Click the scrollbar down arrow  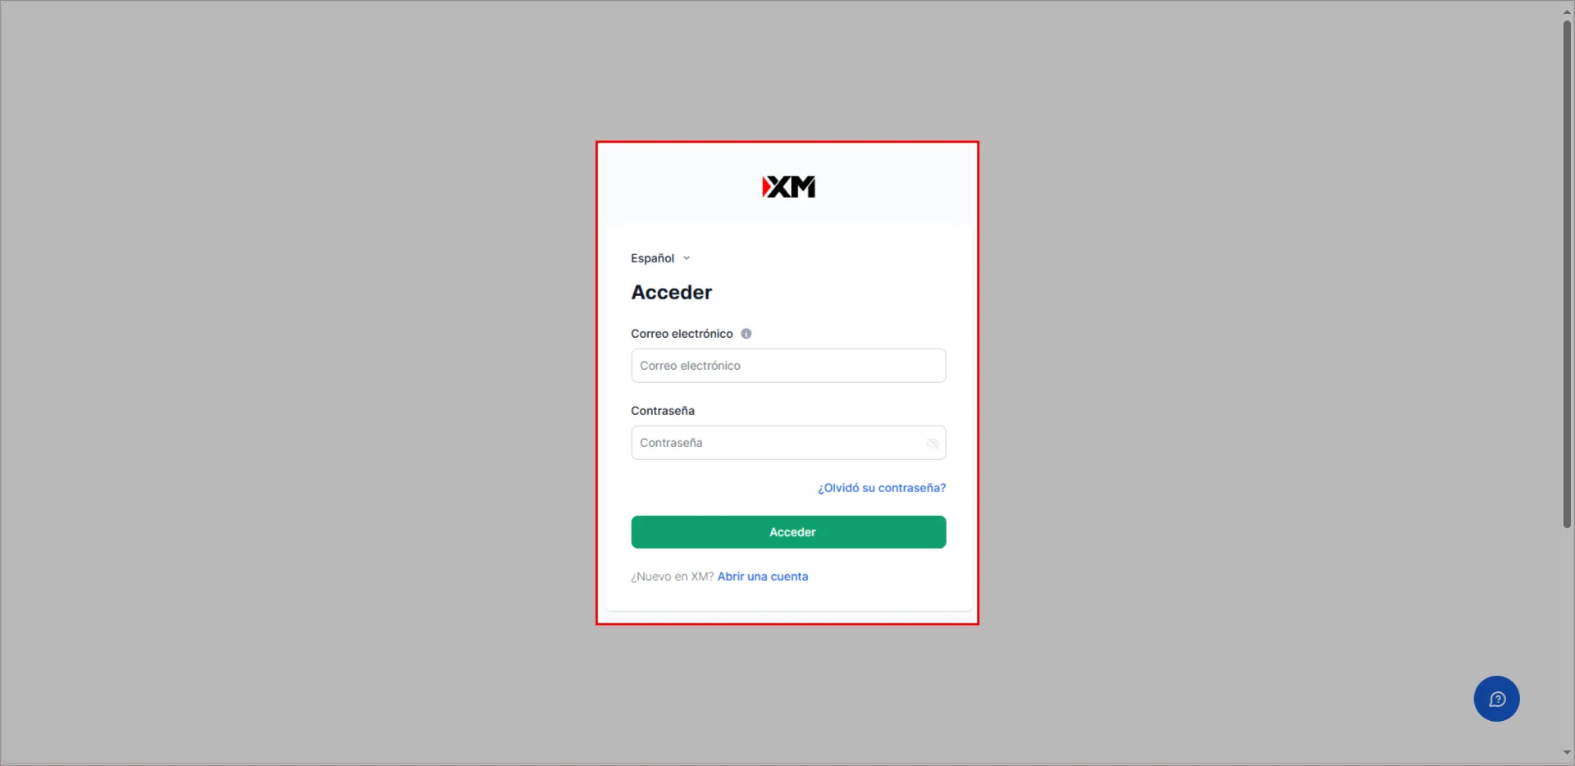click(1567, 753)
